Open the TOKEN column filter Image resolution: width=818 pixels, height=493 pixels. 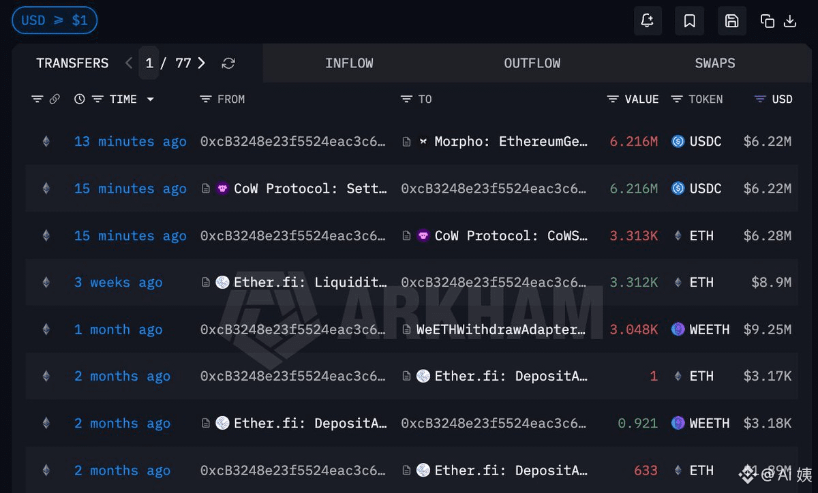[x=676, y=99]
